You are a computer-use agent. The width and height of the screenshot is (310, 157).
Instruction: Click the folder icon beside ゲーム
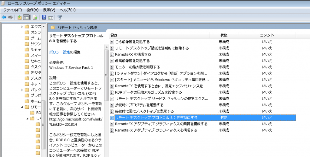tap(27, 38)
